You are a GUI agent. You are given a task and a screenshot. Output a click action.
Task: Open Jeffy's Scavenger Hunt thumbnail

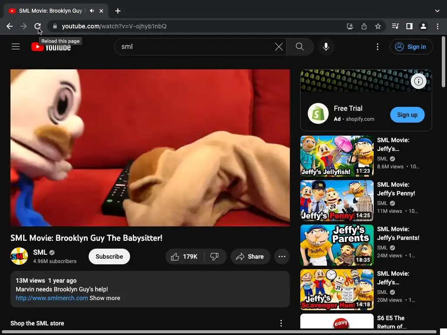pos(337,290)
